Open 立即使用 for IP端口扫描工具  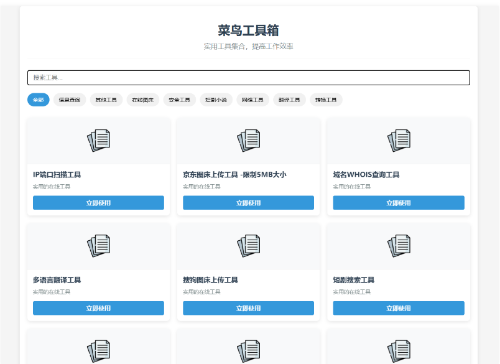tap(98, 202)
